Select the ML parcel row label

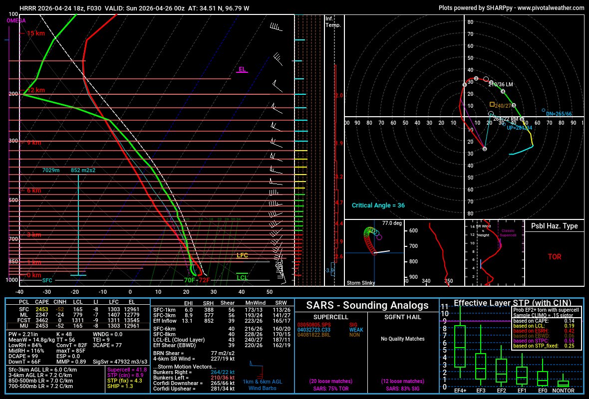pos(24,315)
